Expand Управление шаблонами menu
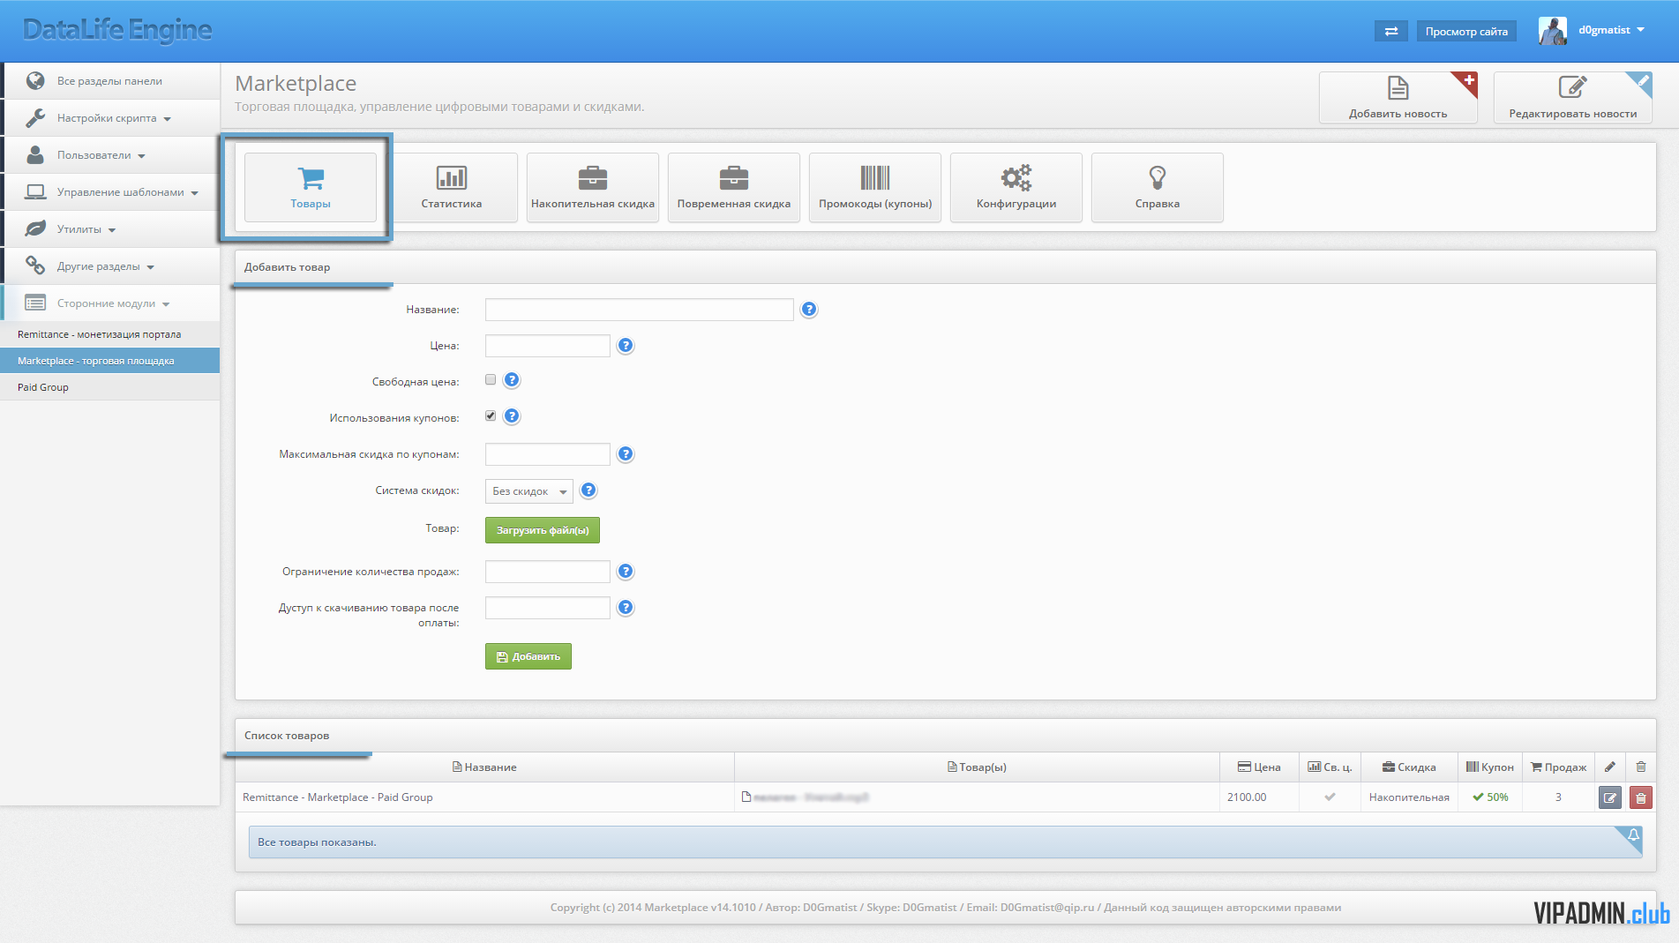This screenshot has height=943, width=1679. click(x=110, y=192)
